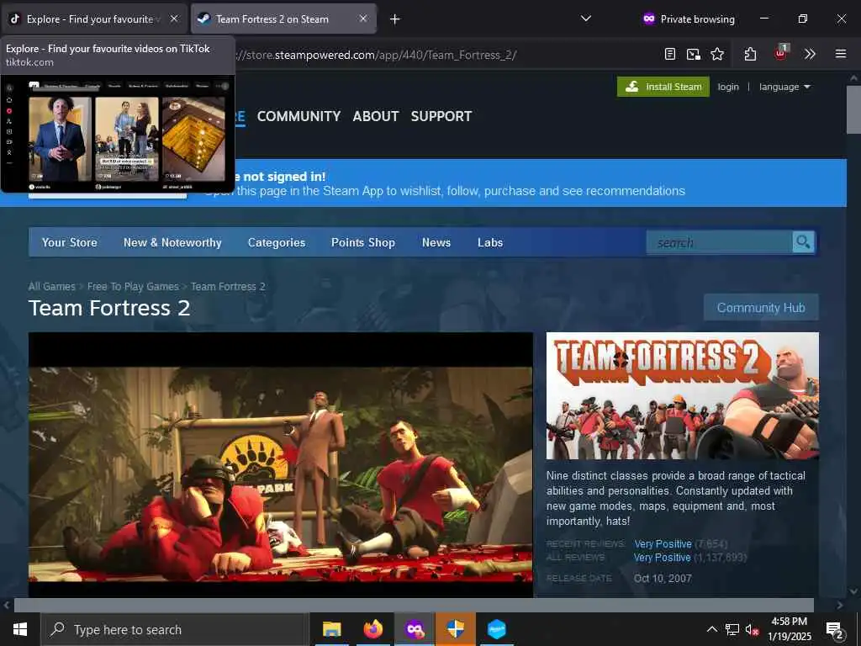Click the Private browsing mask icon
Image resolution: width=861 pixels, height=646 pixels.
point(649,19)
